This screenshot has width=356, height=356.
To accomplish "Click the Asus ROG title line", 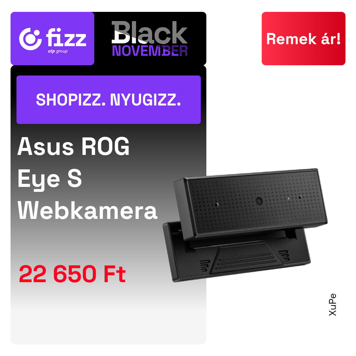I will pos(73,147).
